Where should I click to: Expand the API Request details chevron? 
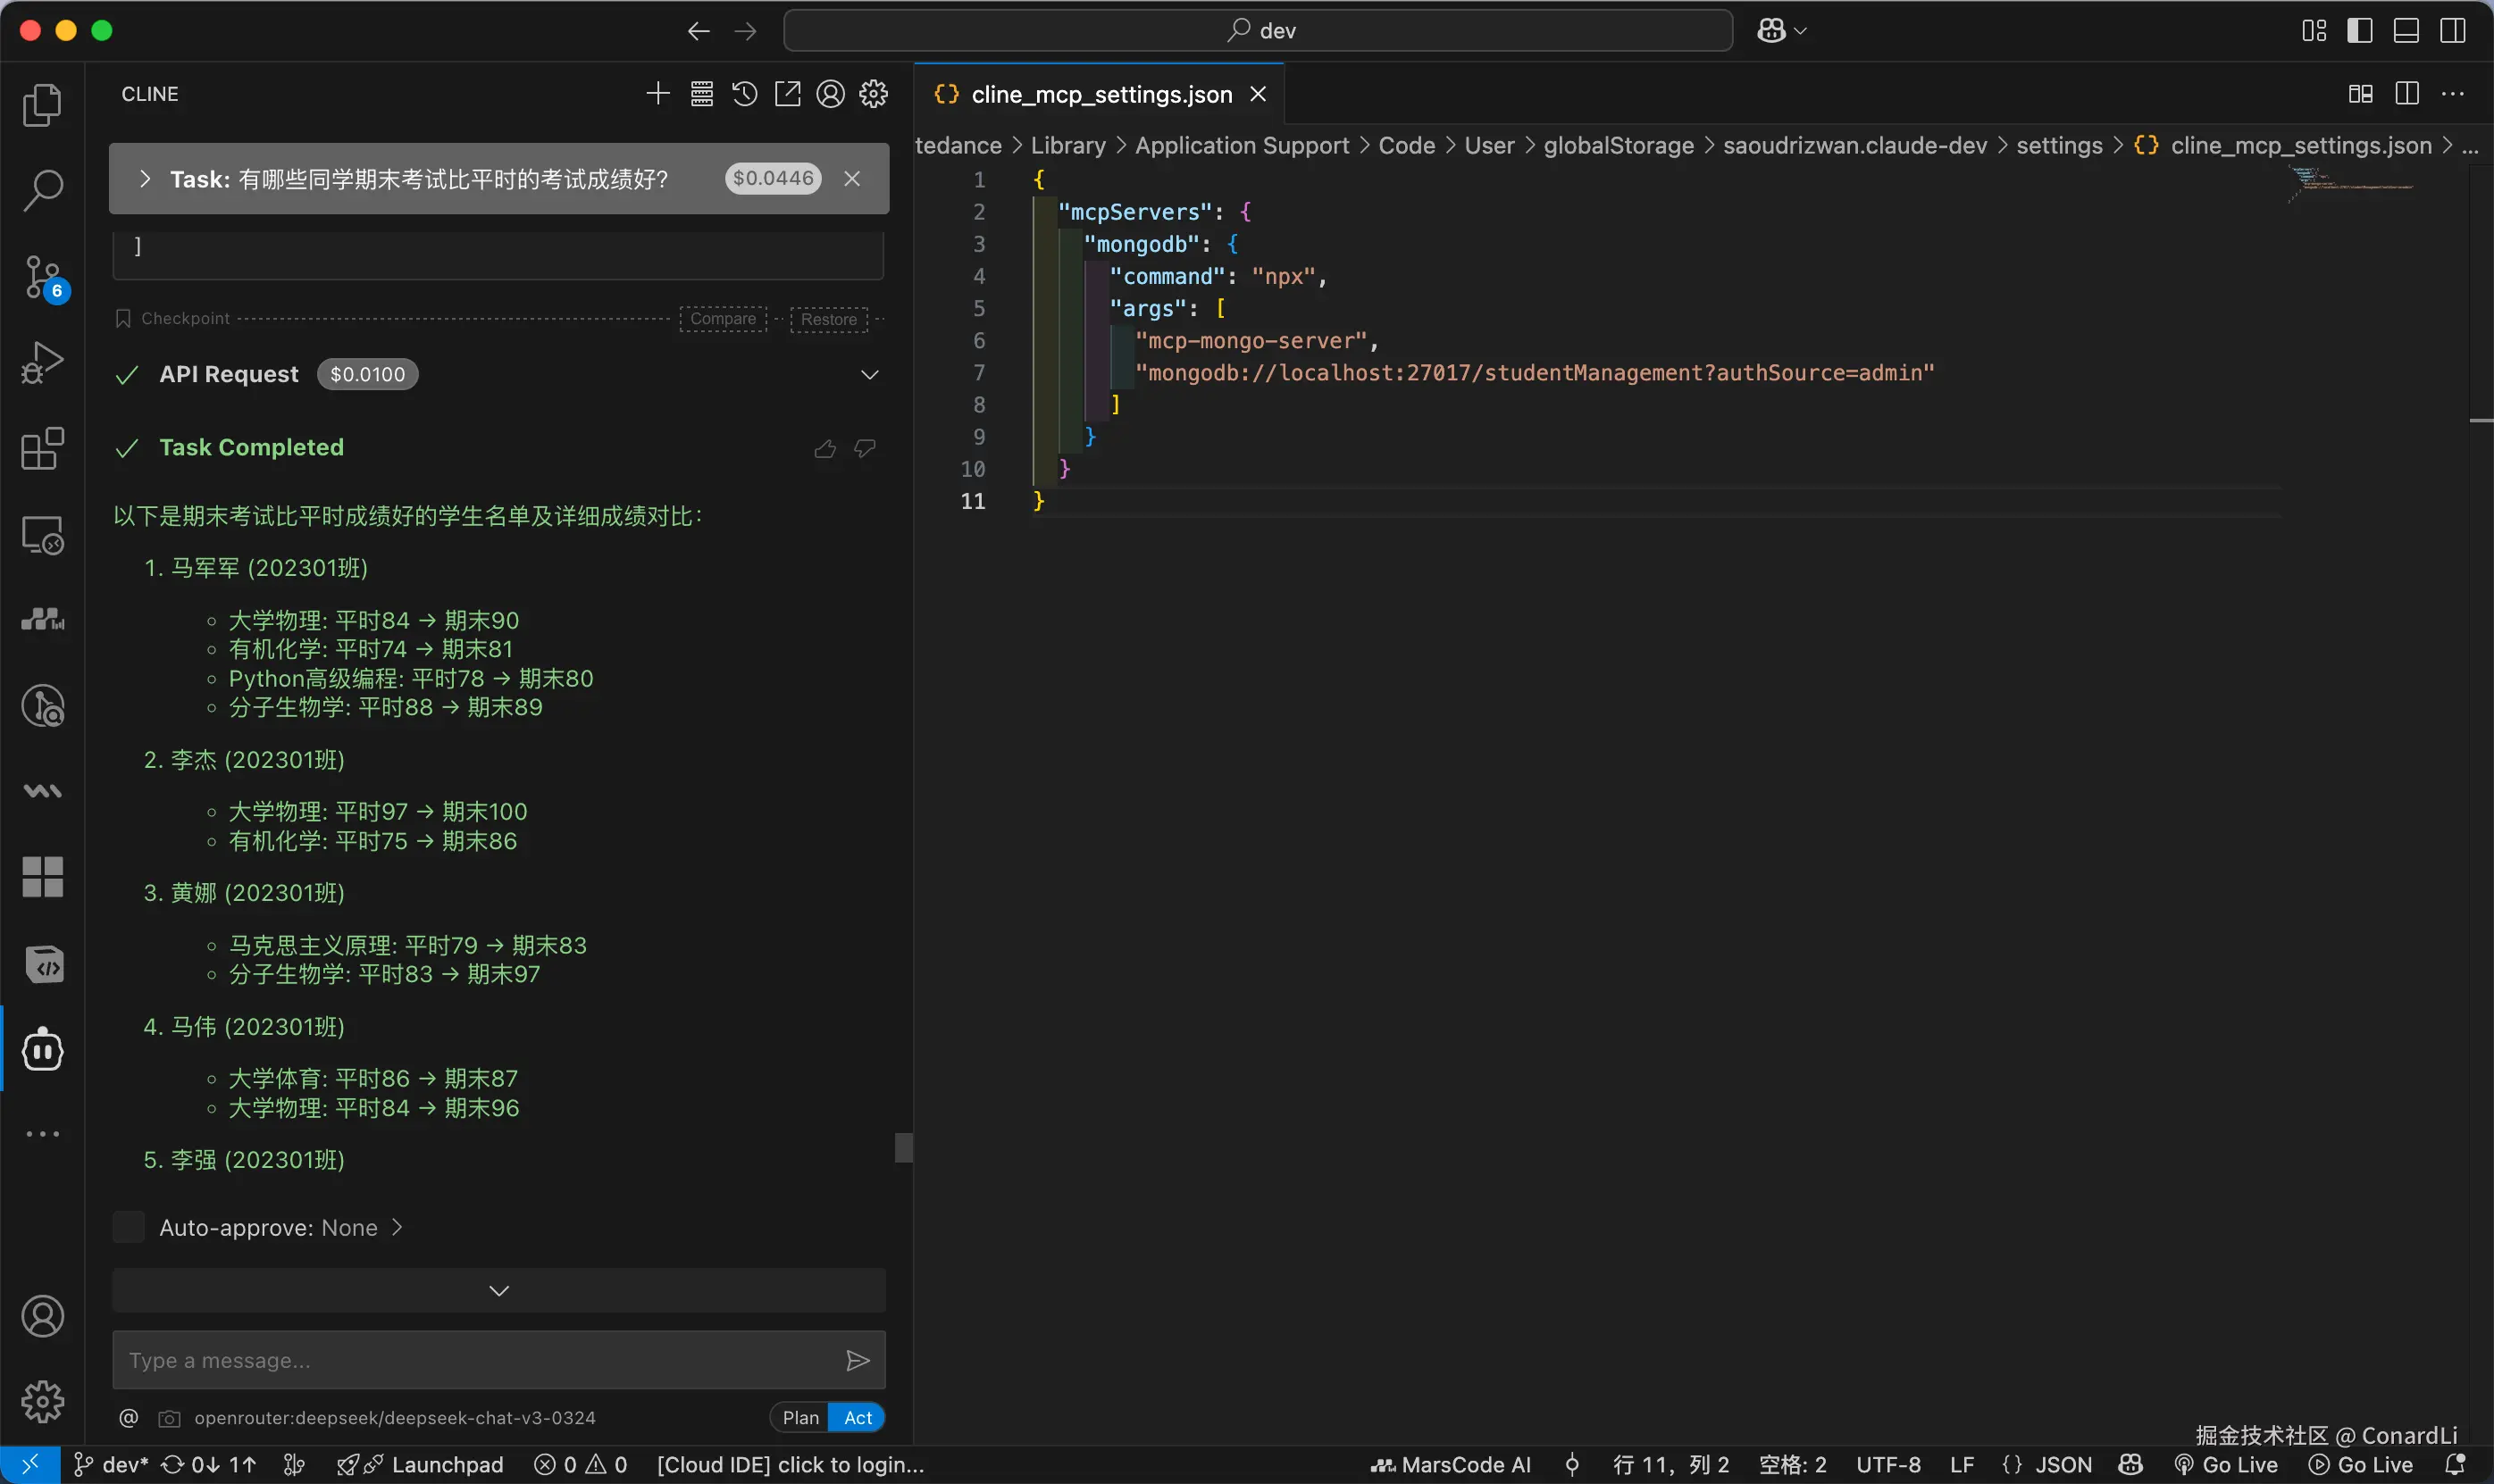(869, 375)
